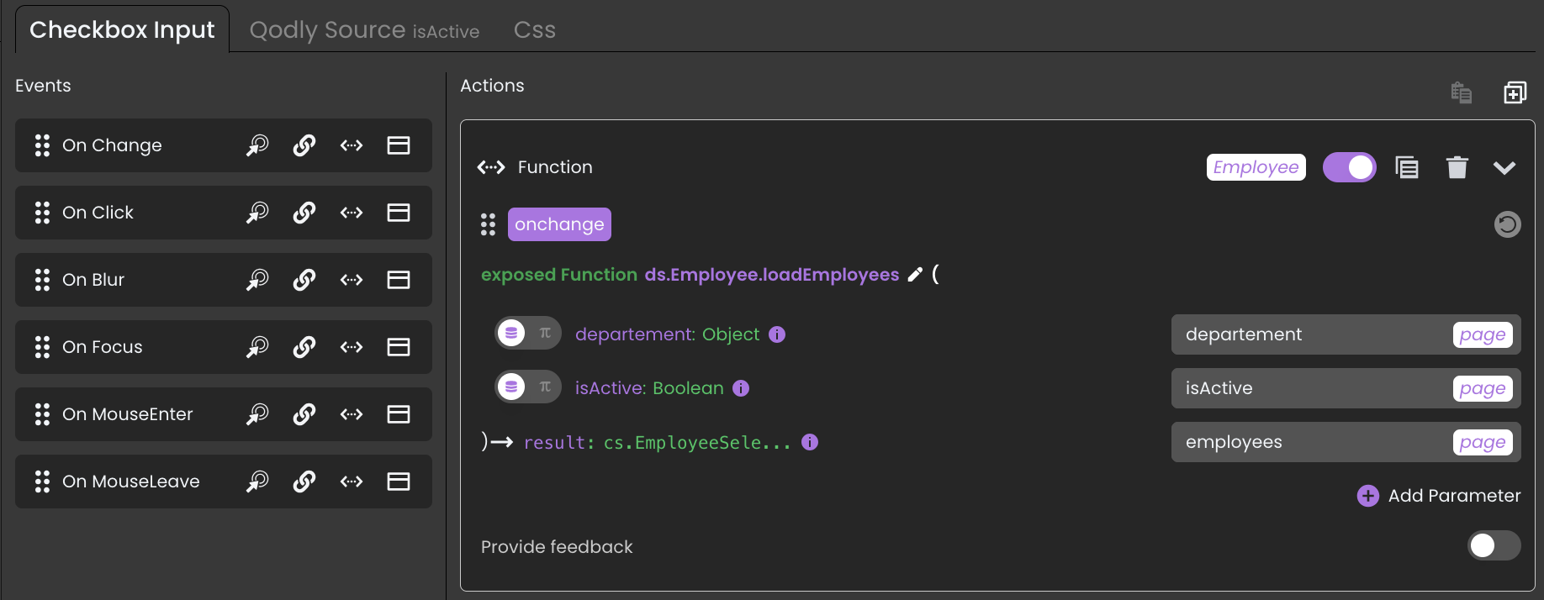Toggle departement parameter source switch

[527, 334]
